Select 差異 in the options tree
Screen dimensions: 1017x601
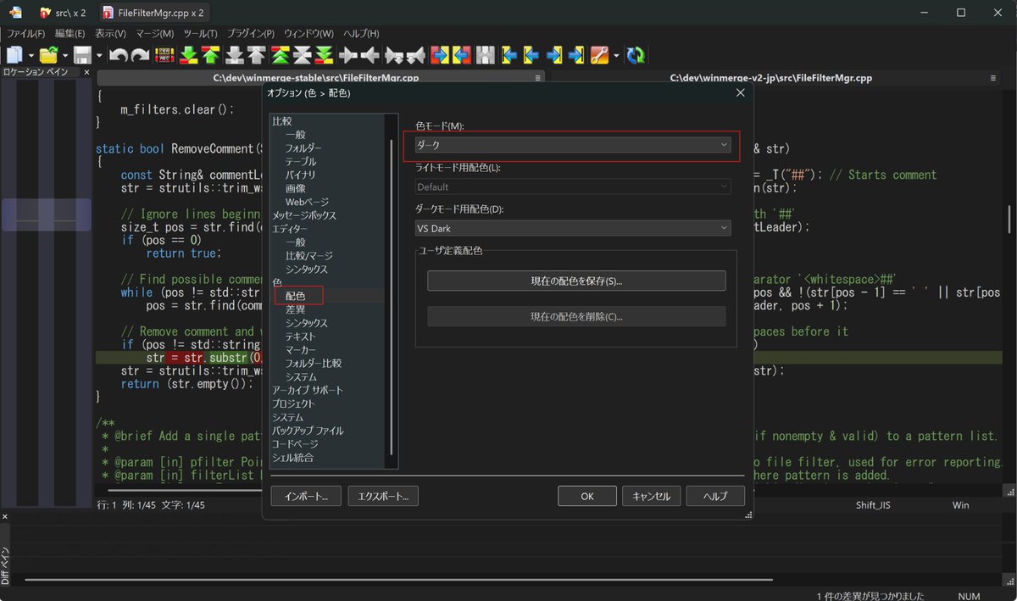295,309
